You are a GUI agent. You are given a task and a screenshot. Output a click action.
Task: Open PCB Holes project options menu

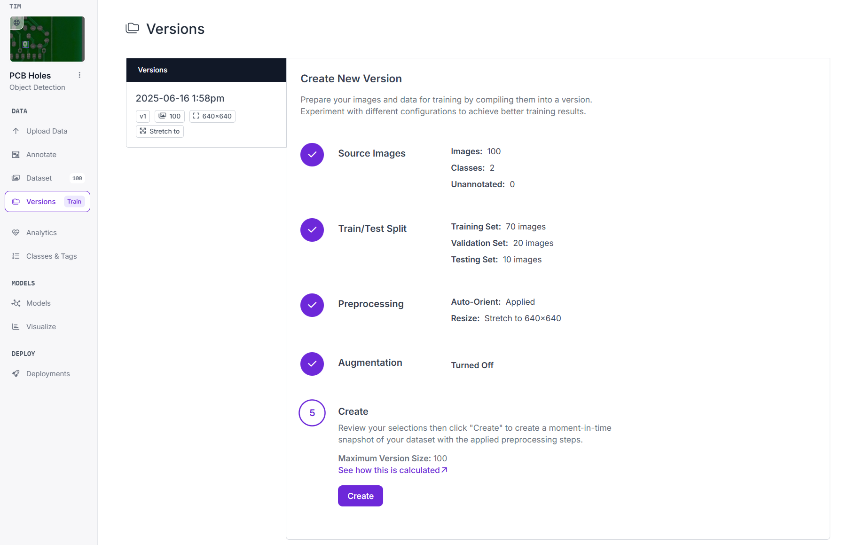79,75
